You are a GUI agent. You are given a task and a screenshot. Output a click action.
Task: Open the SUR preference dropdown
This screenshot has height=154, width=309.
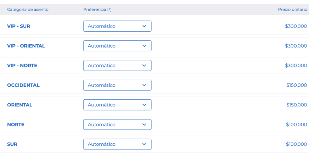[117, 144]
